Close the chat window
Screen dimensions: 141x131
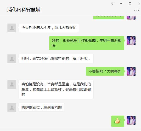[x=139, y=4]
